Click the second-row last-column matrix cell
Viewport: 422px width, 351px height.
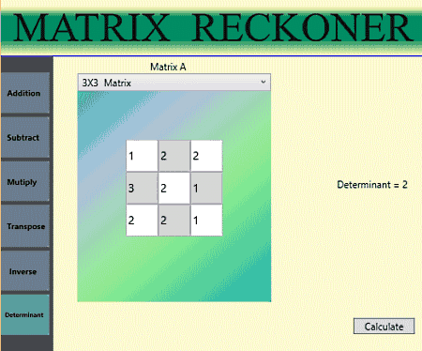[x=206, y=188]
